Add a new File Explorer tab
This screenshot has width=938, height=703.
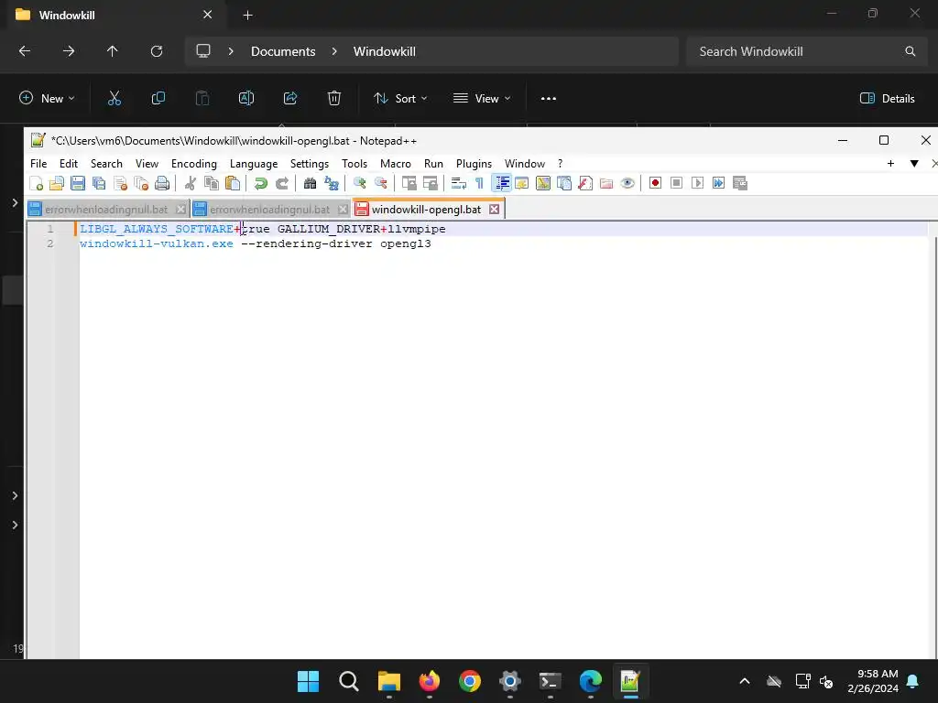[247, 16]
